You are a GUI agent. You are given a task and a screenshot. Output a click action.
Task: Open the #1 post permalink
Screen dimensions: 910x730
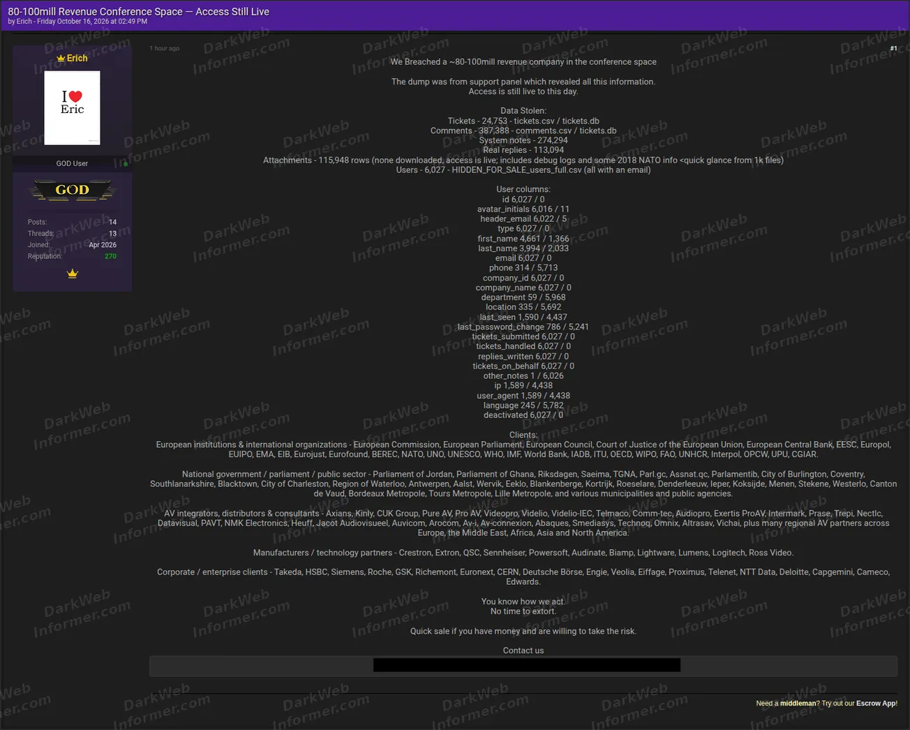point(893,49)
